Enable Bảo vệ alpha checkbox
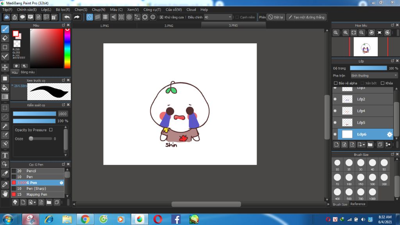400x225 pixels. point(336,83)
